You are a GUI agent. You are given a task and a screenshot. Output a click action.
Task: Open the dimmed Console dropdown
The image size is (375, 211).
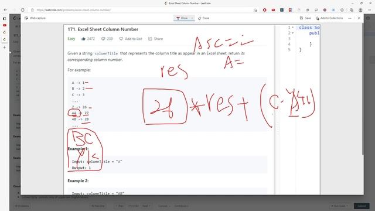click(x=163, y=206)
